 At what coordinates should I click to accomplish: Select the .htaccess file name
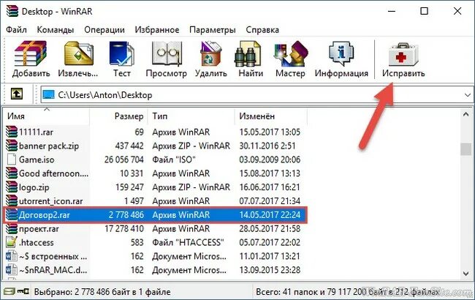tap(36, 243)
